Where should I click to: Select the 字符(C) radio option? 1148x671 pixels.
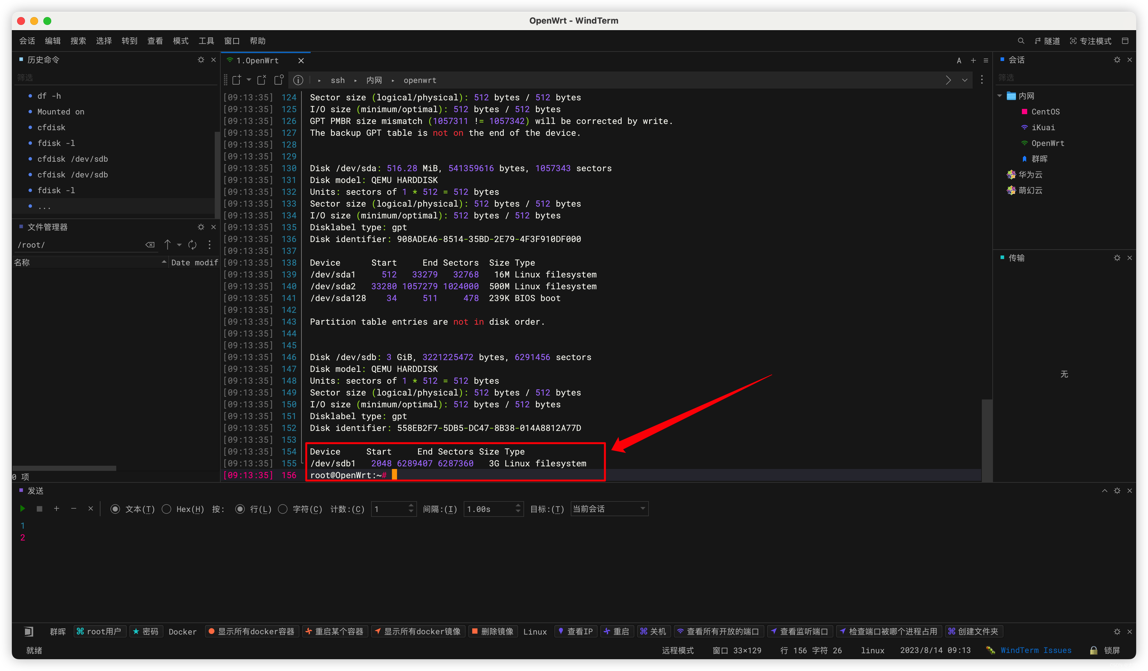(x=283, y=509)
